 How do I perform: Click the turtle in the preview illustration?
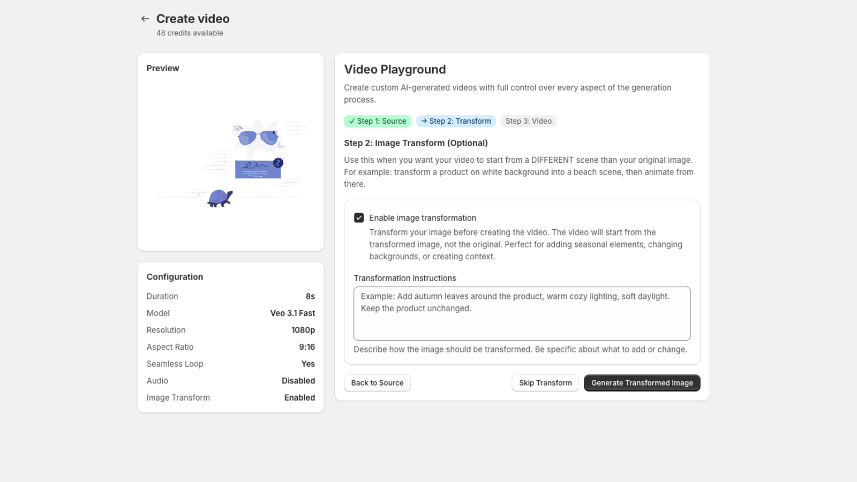[220, 198]
